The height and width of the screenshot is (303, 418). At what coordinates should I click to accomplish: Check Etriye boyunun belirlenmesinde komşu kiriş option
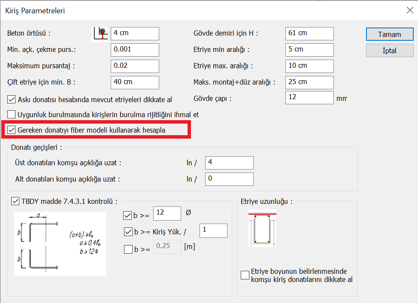tap(245, 276)
